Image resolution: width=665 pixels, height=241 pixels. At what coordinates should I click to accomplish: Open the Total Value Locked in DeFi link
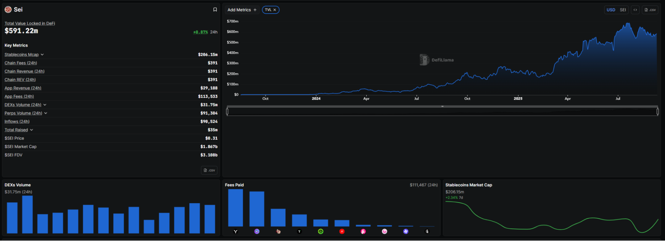tap(30, 24)
